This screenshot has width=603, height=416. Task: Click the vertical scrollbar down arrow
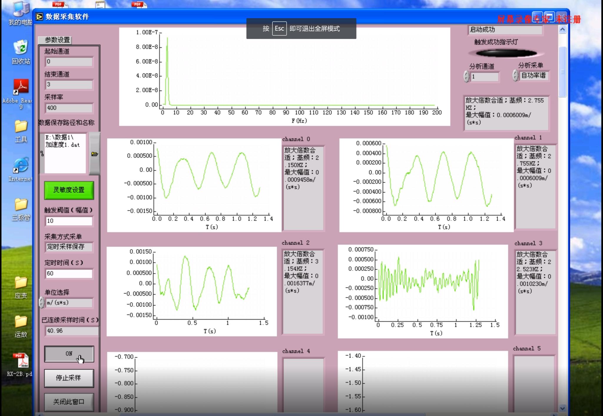(563, 408)
